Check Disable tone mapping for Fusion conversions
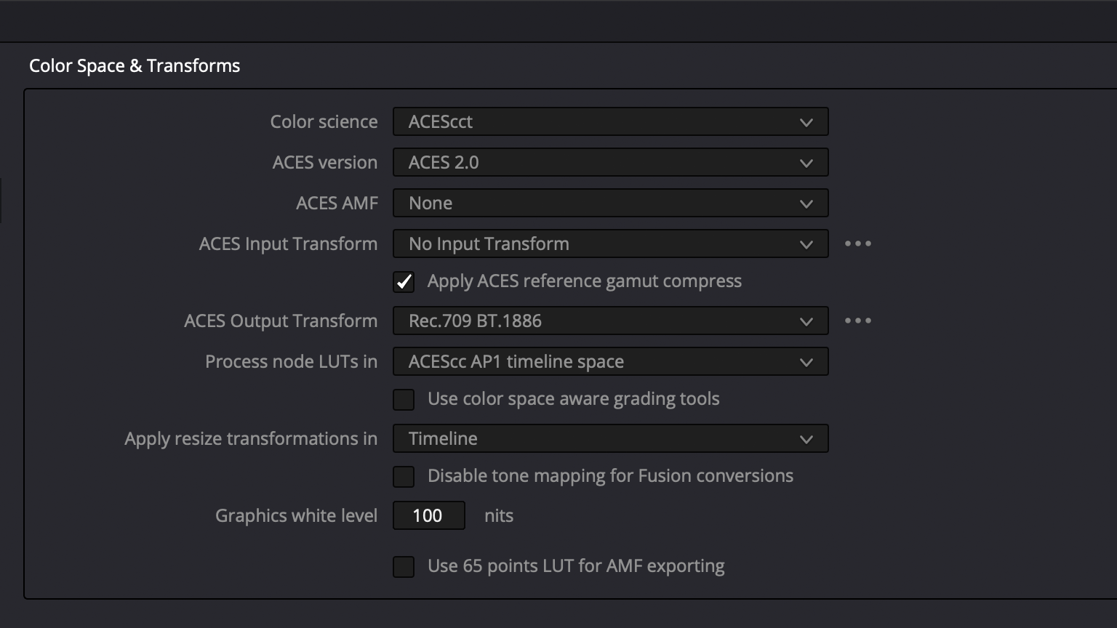The width and height of the screenshot is (1117, 628). [404, 477]
